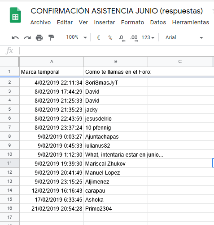
Task: Select column A header
Action: pyautogui.click(x=52, y=62)
